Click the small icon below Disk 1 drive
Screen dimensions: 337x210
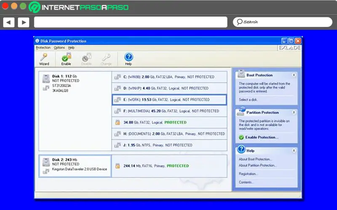(x=46, y=88)
